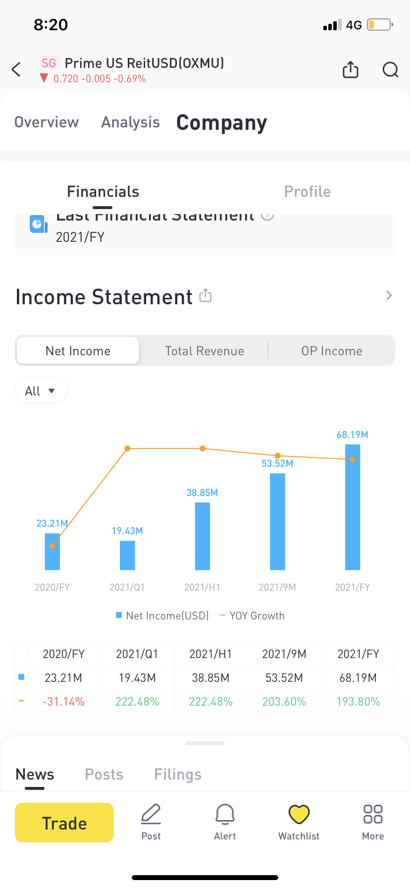Tap the share icon in header
The height and width of the screenshot is (888, 410).
[x=351, y=70]
